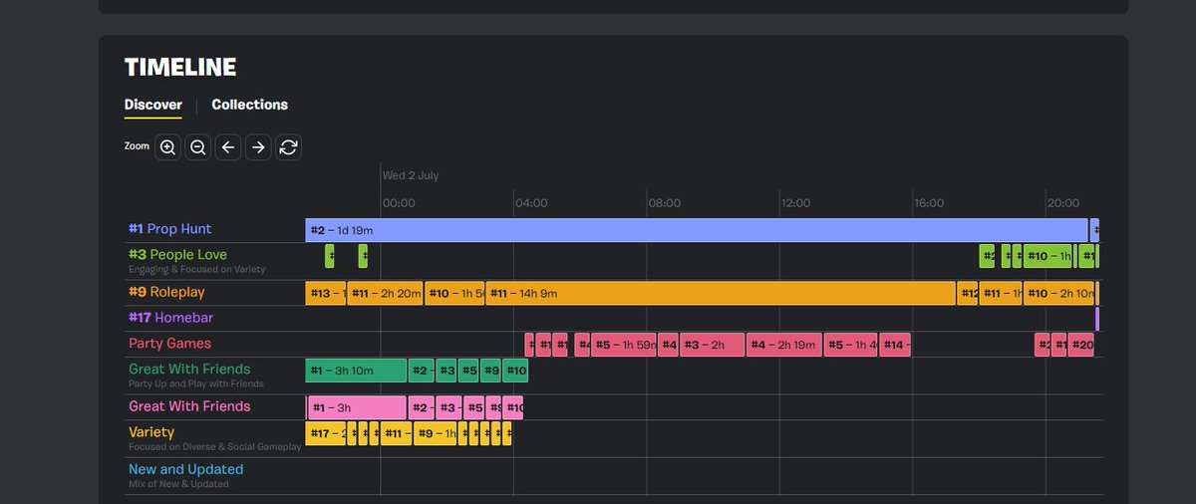This screenshot has width=1196, height=504.
Task: Select Variety '#11 –' segment
Action: click(397, 433)
